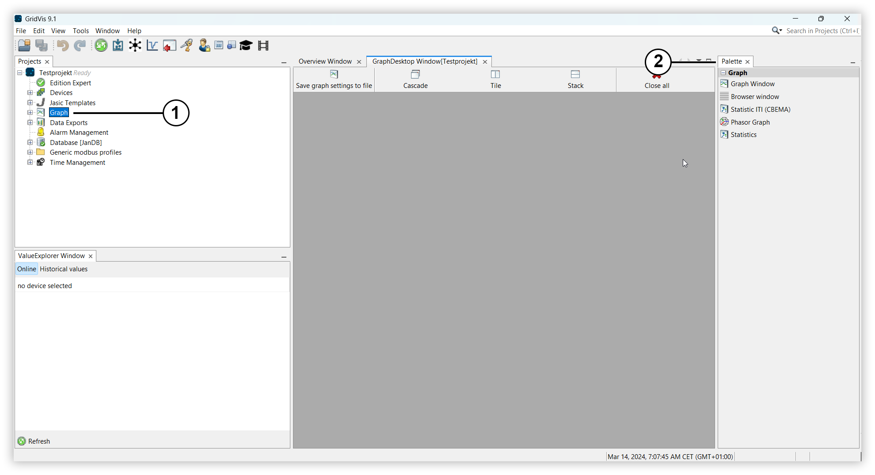Click the green reload toolbar icon
This screenshot has height=475, width=875.
pos(101,46)
